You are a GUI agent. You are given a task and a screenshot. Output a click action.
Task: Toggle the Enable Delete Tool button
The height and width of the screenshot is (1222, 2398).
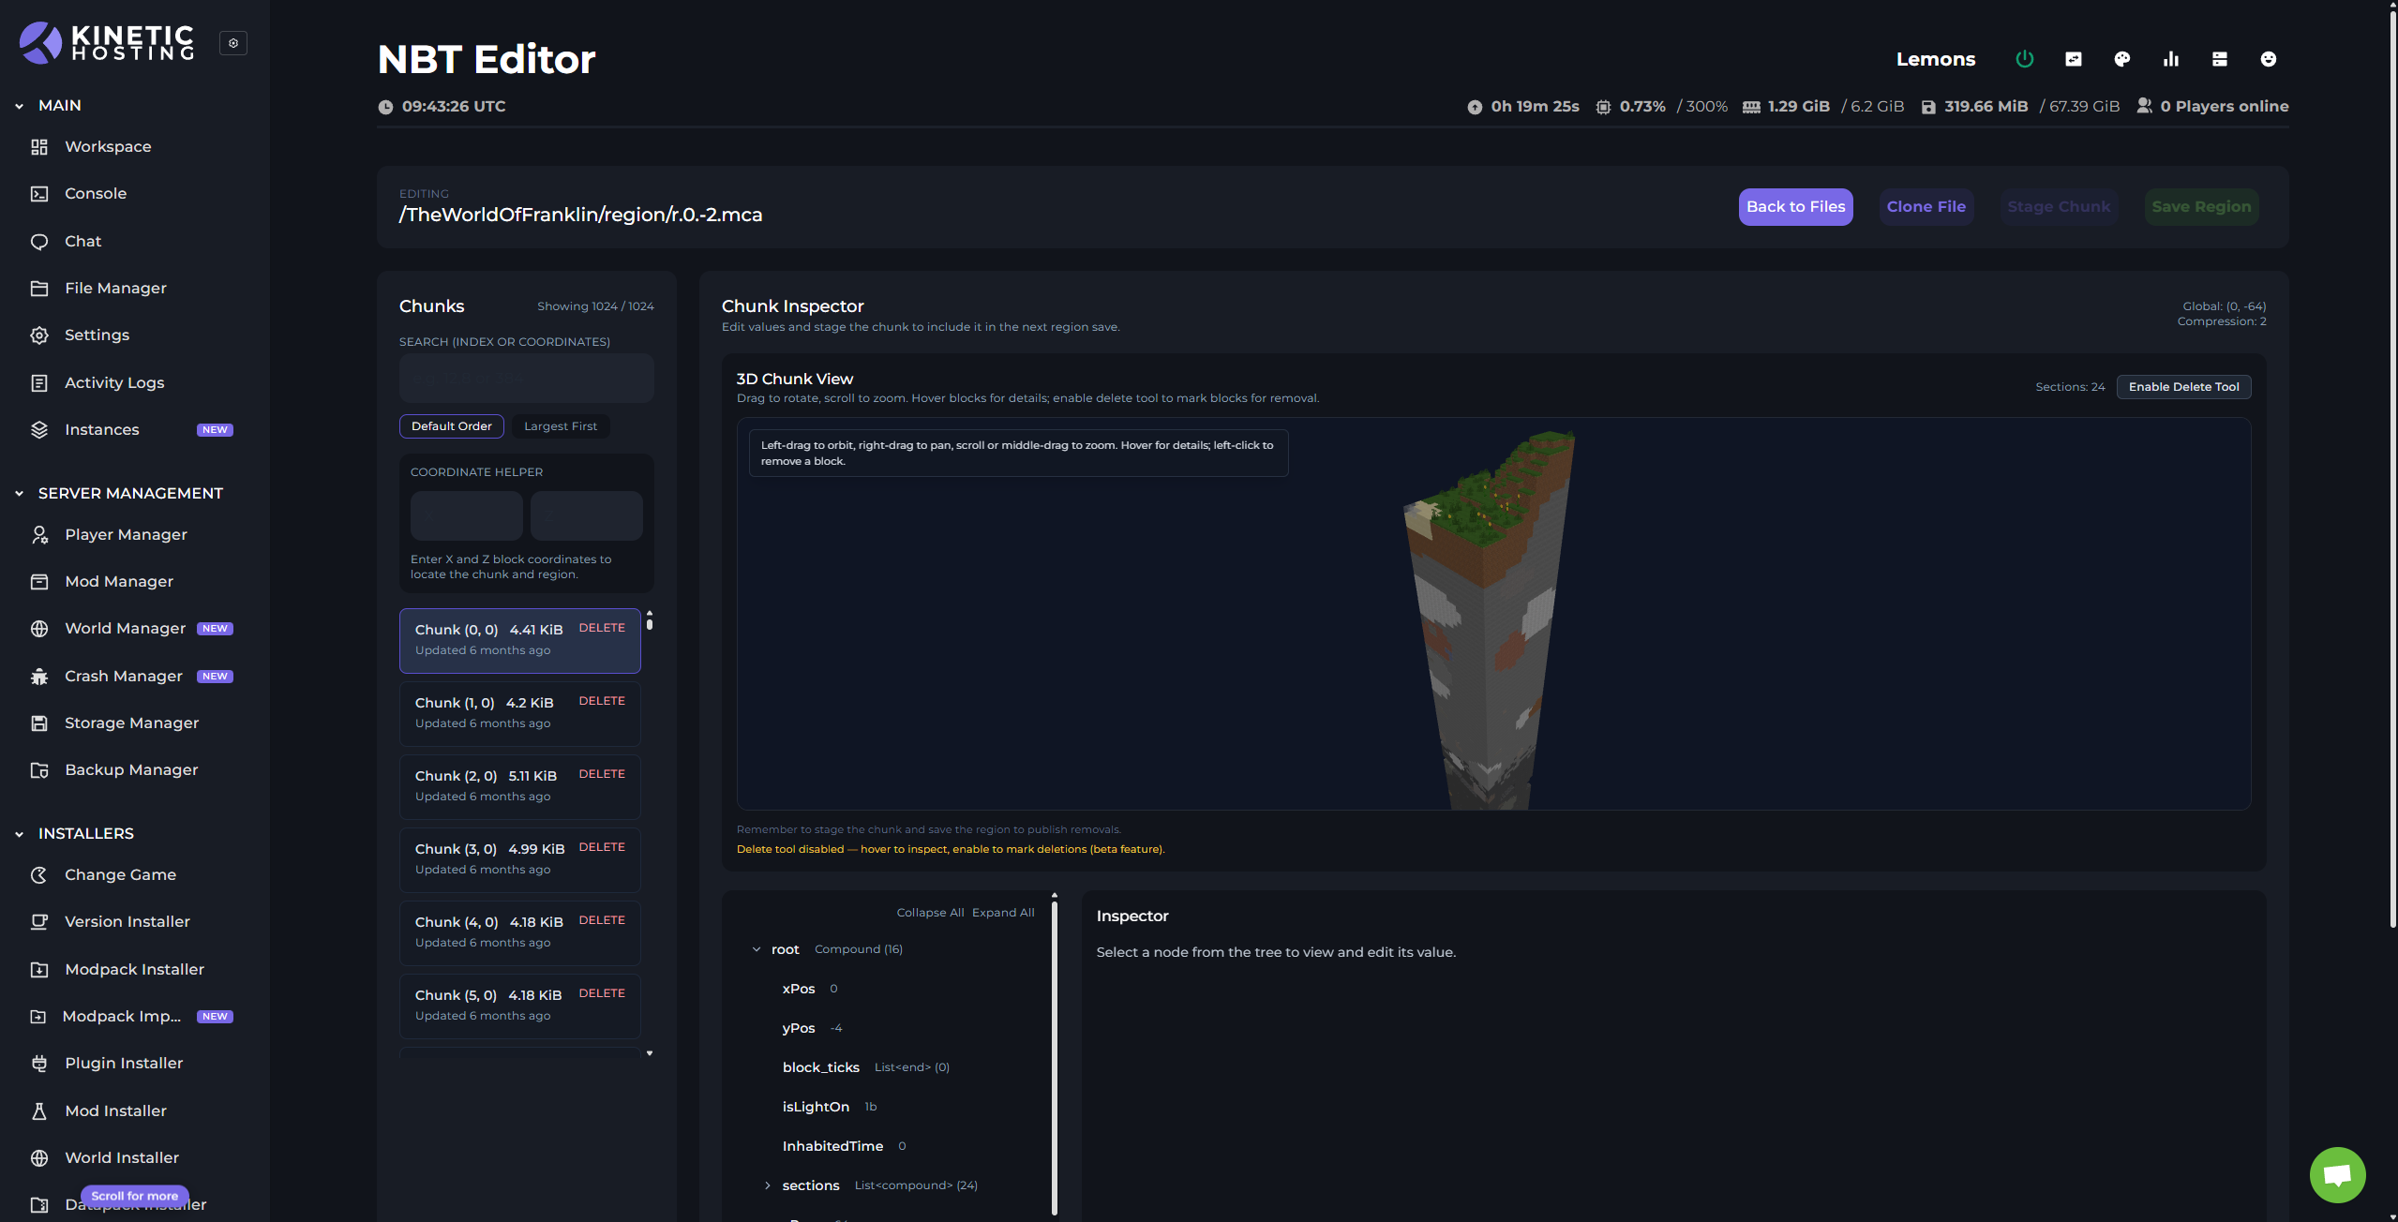pyautogui.click(x=2182, y=387)
